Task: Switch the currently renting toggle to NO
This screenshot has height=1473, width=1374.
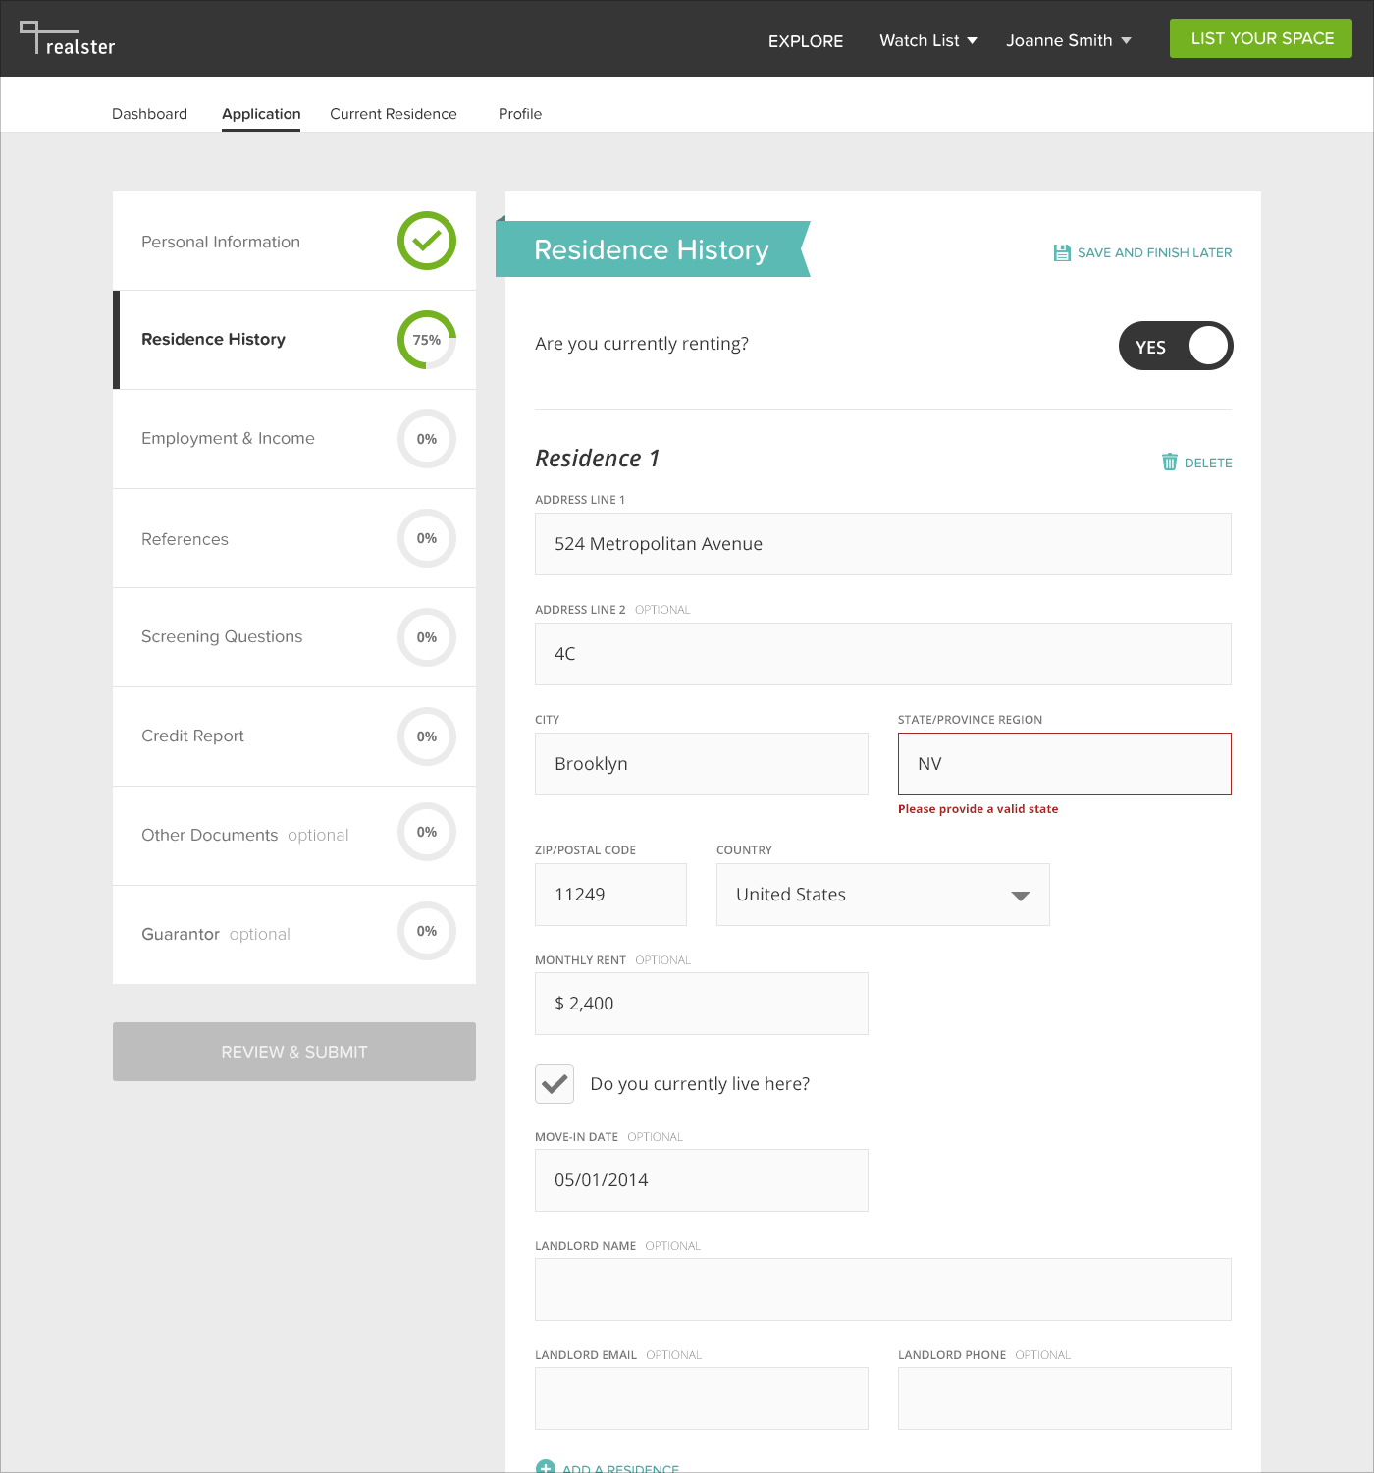Action: 1176,346
